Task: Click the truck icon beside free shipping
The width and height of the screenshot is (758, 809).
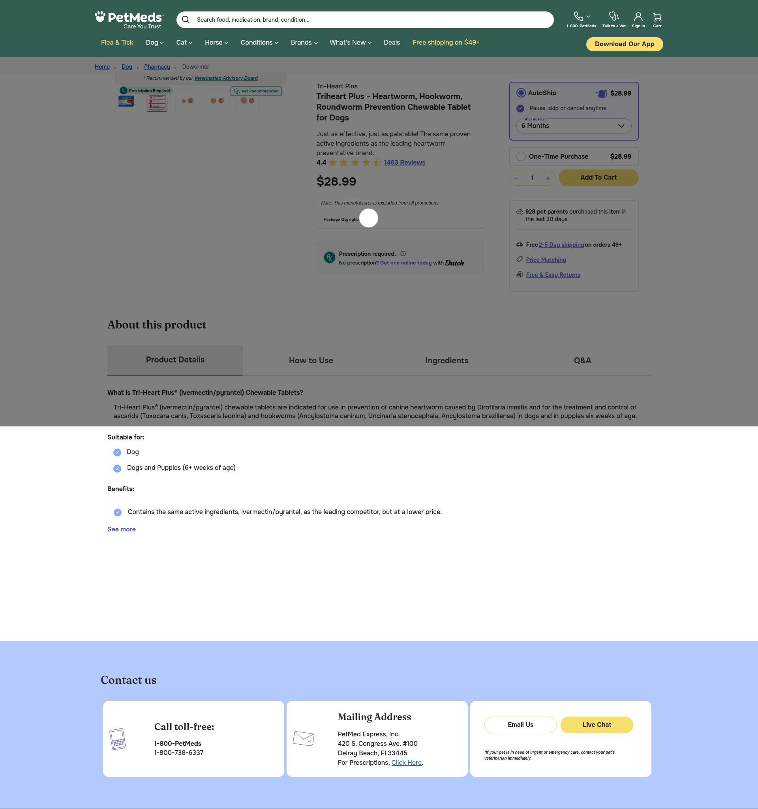Action: click(x=520, y=244)
